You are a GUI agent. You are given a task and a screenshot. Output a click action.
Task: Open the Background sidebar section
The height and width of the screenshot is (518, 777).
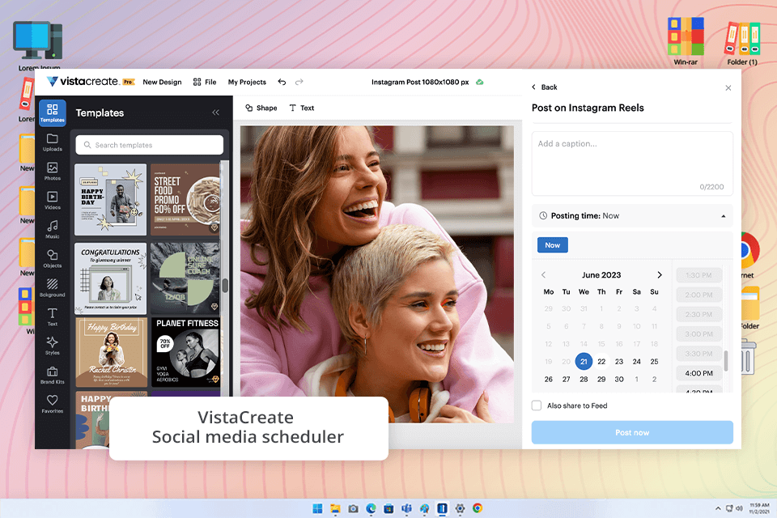pos(52,288)
